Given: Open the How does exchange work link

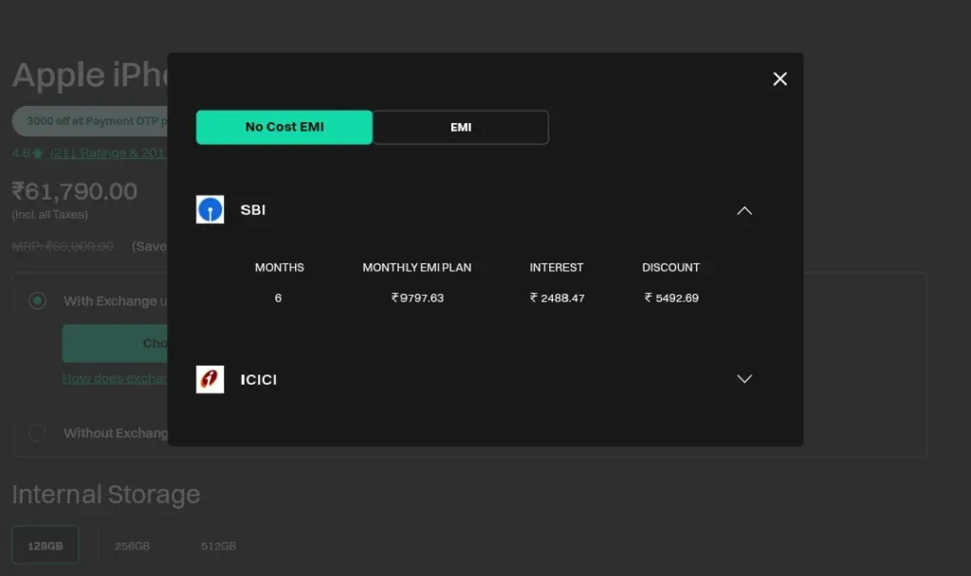Looking at the screenshot, I should pos(115,378).
